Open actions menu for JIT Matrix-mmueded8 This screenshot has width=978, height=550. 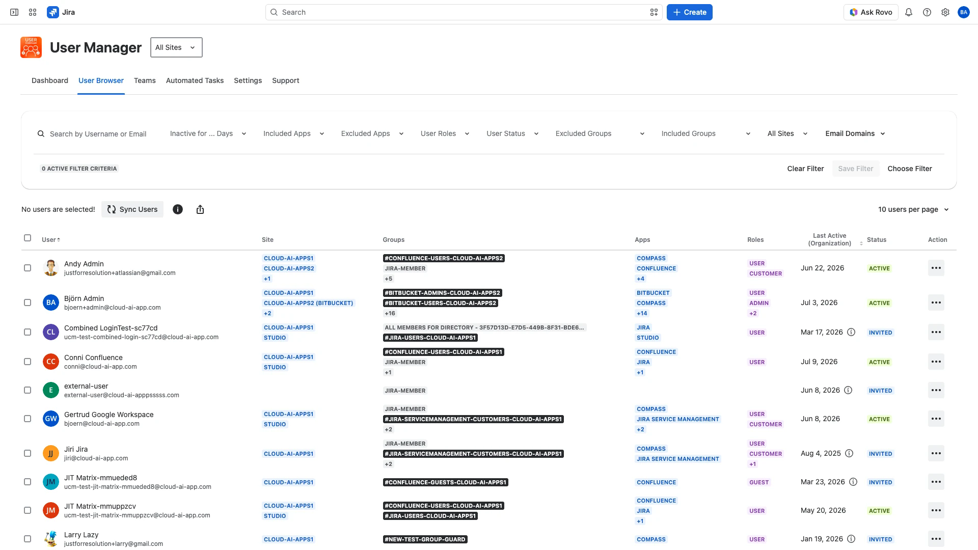coord(936,482)
